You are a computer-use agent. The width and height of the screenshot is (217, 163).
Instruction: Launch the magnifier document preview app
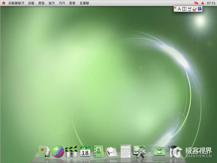(x=112, y=151)
